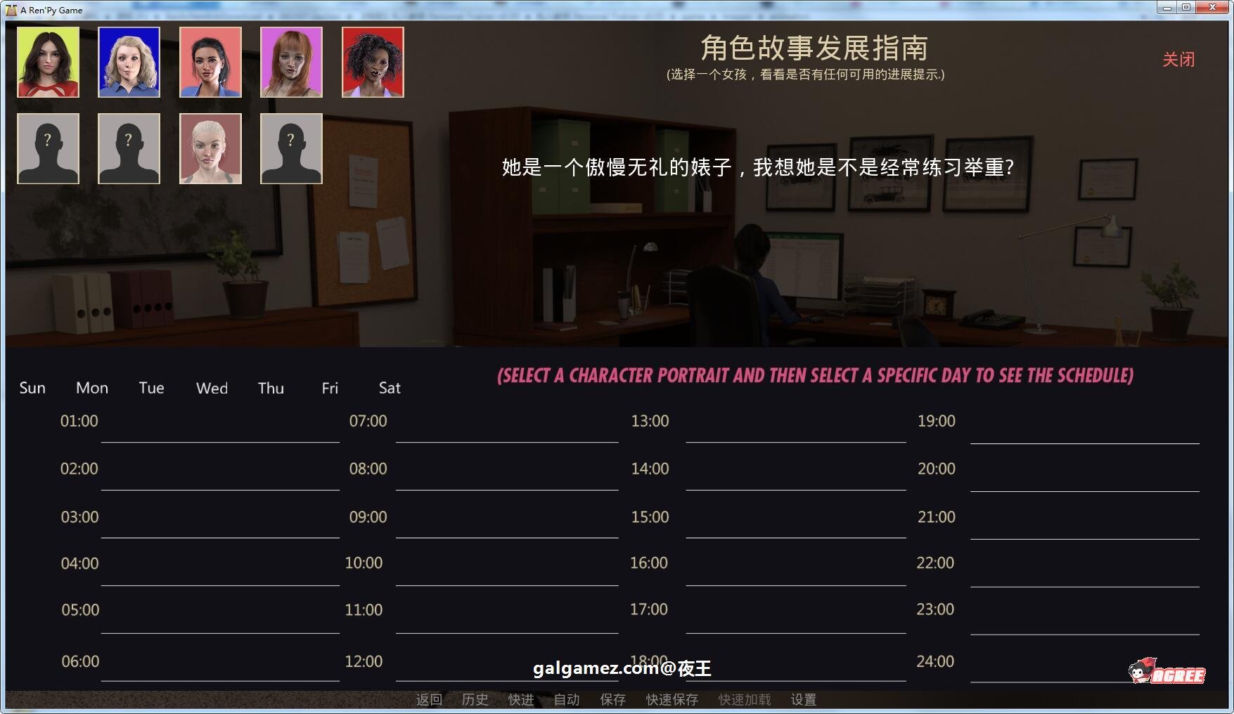Select the blonde woman's portrait in the top row
This screenshot has height=714, width=1234.
click(x=129, y=62)
